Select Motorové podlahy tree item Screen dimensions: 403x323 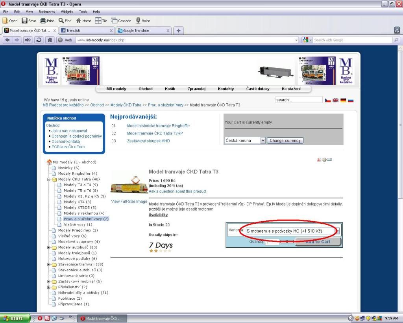click(78, 259)
